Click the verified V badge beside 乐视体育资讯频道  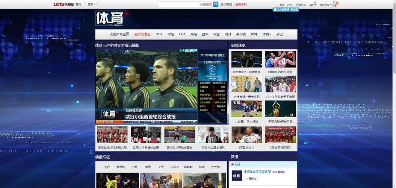click(269, 172)
